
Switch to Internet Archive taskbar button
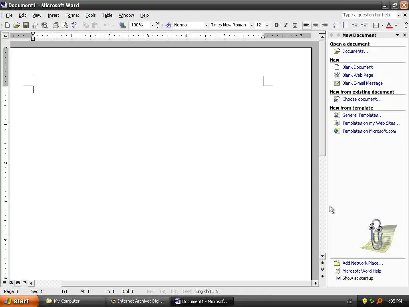point(138,301)
